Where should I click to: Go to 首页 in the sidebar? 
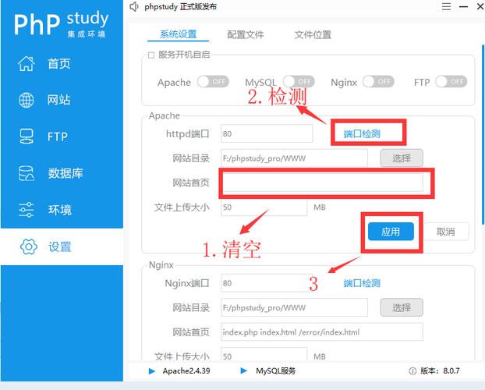58,64
